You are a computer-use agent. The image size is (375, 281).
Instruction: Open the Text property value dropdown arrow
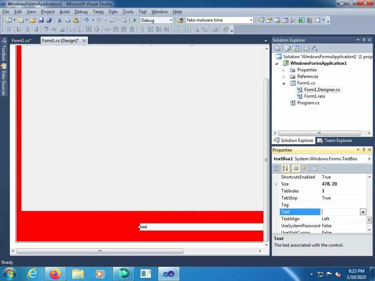(363, 212)
